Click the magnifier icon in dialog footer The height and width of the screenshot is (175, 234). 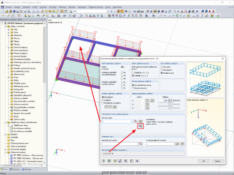[x=126, y=161]
